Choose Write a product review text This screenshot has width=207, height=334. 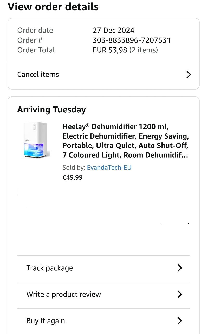tap(64, 294)
